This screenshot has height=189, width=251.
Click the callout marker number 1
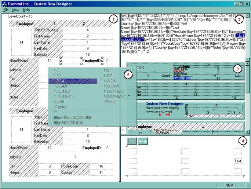114,18
